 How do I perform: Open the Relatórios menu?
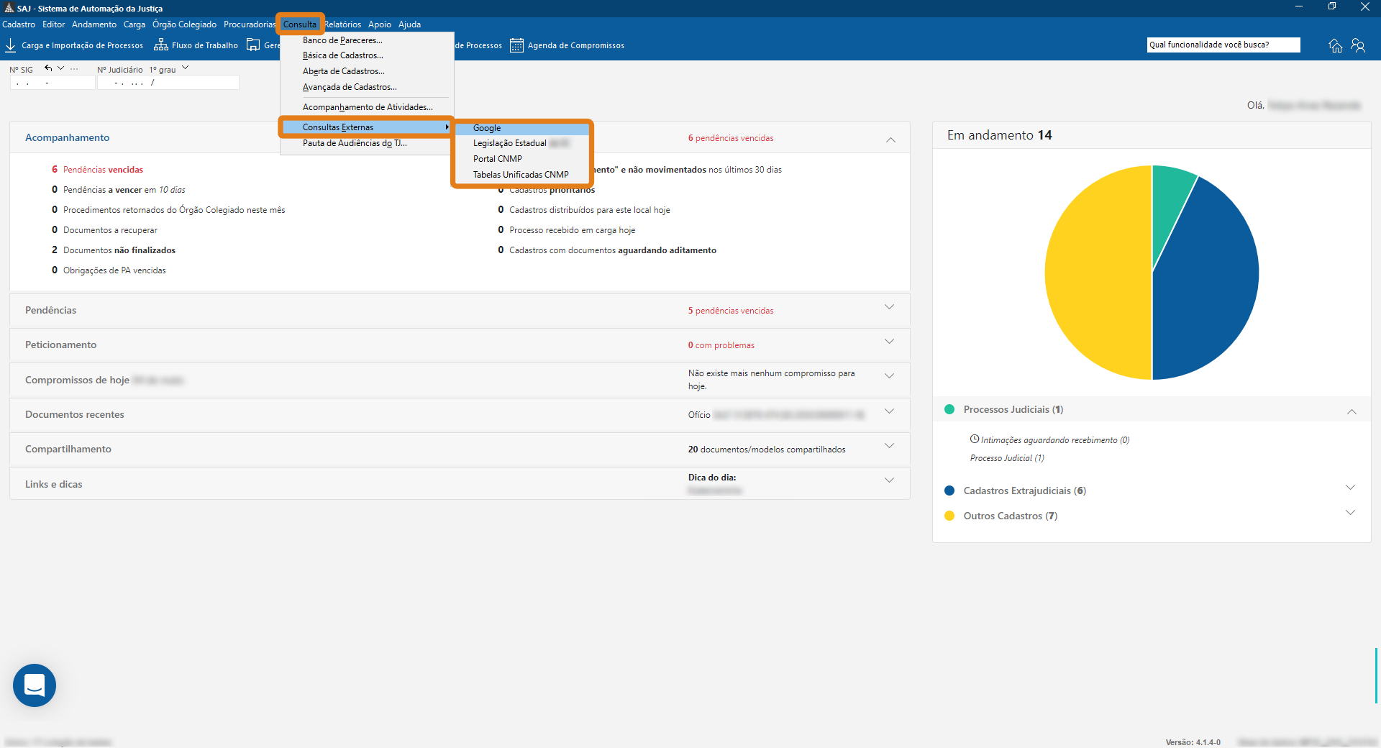click(x=343, y=24)
